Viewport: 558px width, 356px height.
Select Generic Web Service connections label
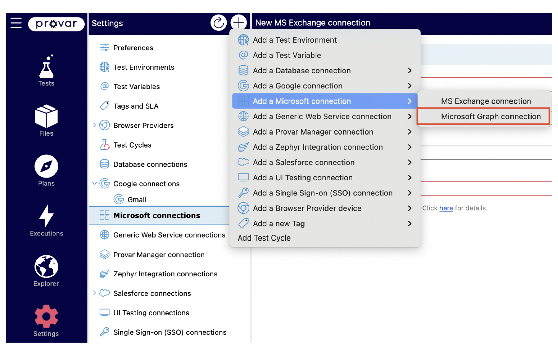click(169, 235)
